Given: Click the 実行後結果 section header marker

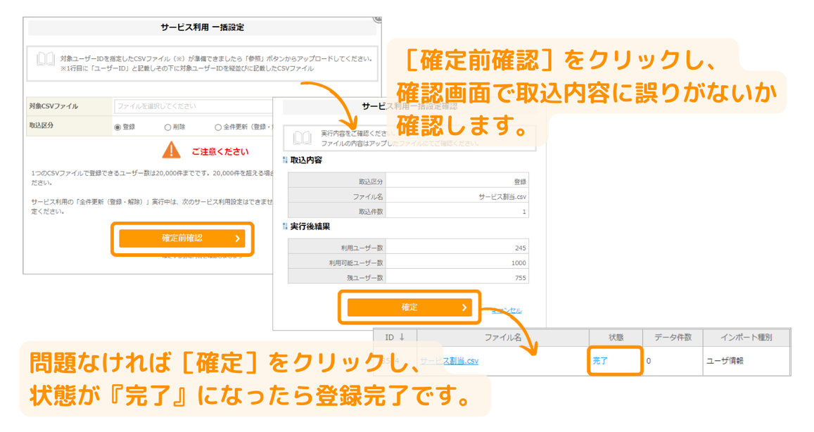Looking at the screenshot, I should [x=286, y=227].
